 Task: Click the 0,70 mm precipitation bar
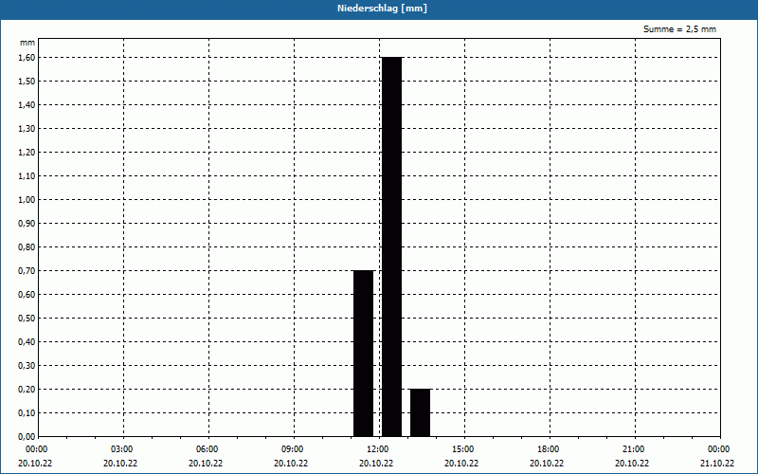(364, 354)
